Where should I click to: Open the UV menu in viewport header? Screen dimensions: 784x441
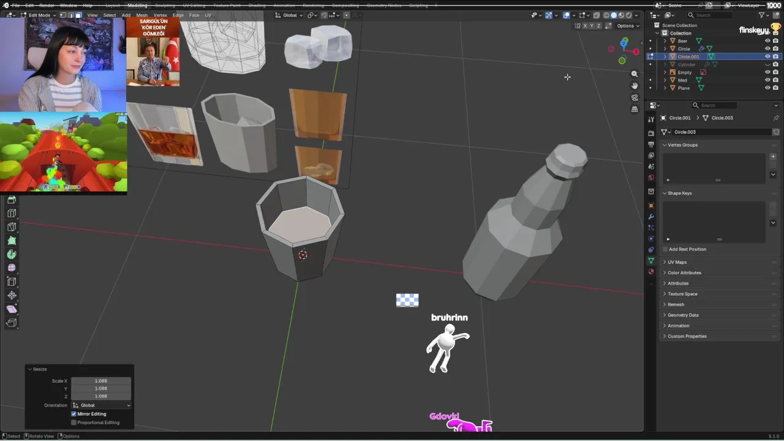click(x=208, y=15)
